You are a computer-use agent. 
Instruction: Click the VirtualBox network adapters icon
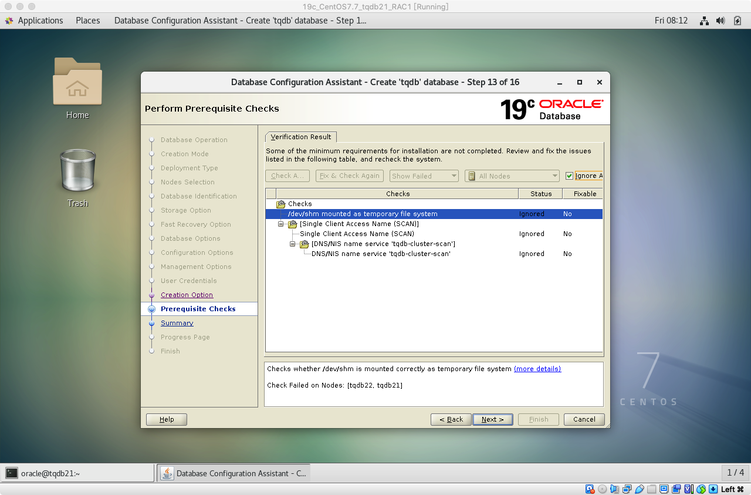[627, 489]
